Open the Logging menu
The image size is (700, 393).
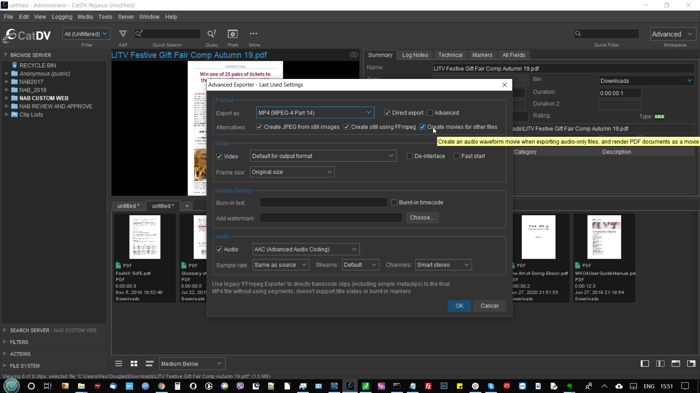62,17
